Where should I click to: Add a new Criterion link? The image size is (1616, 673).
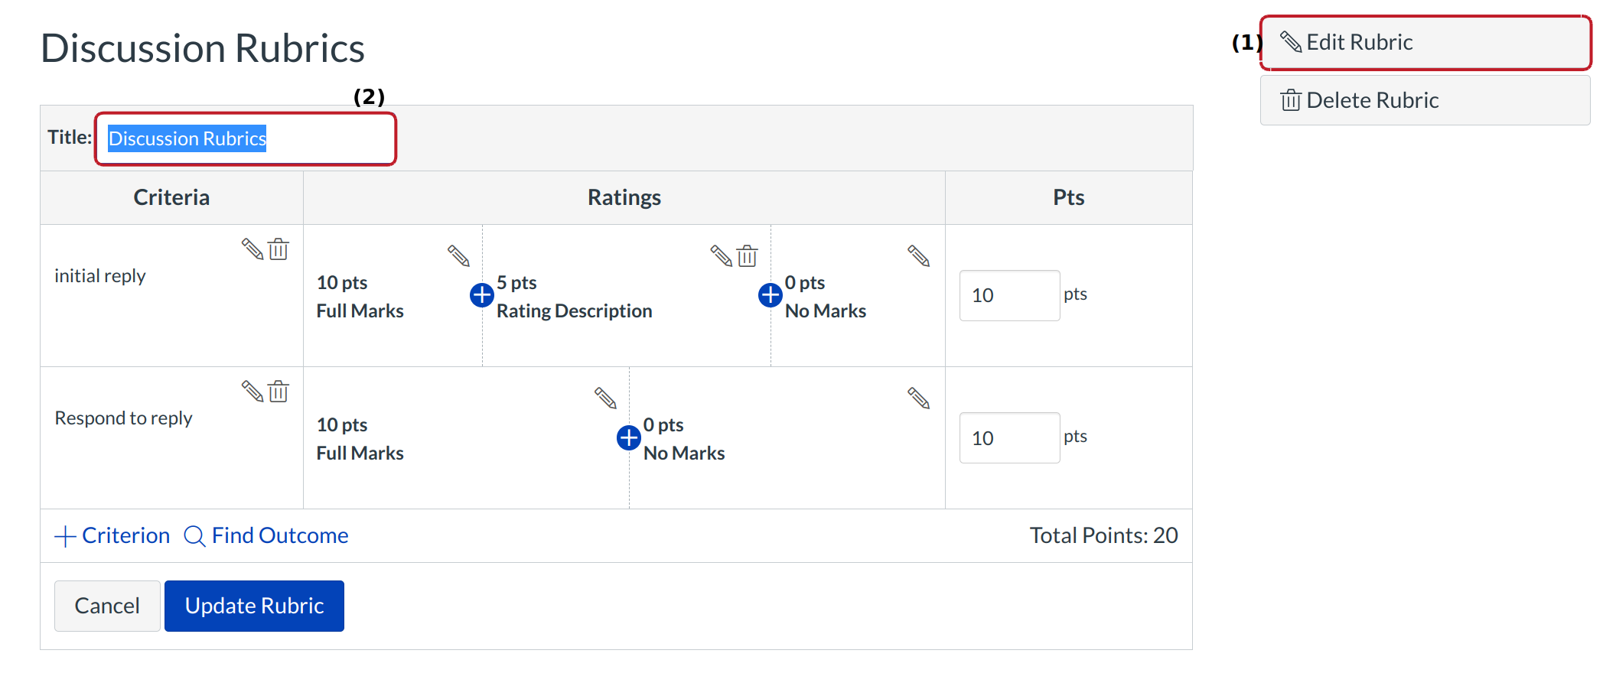(x=112, y=535)
